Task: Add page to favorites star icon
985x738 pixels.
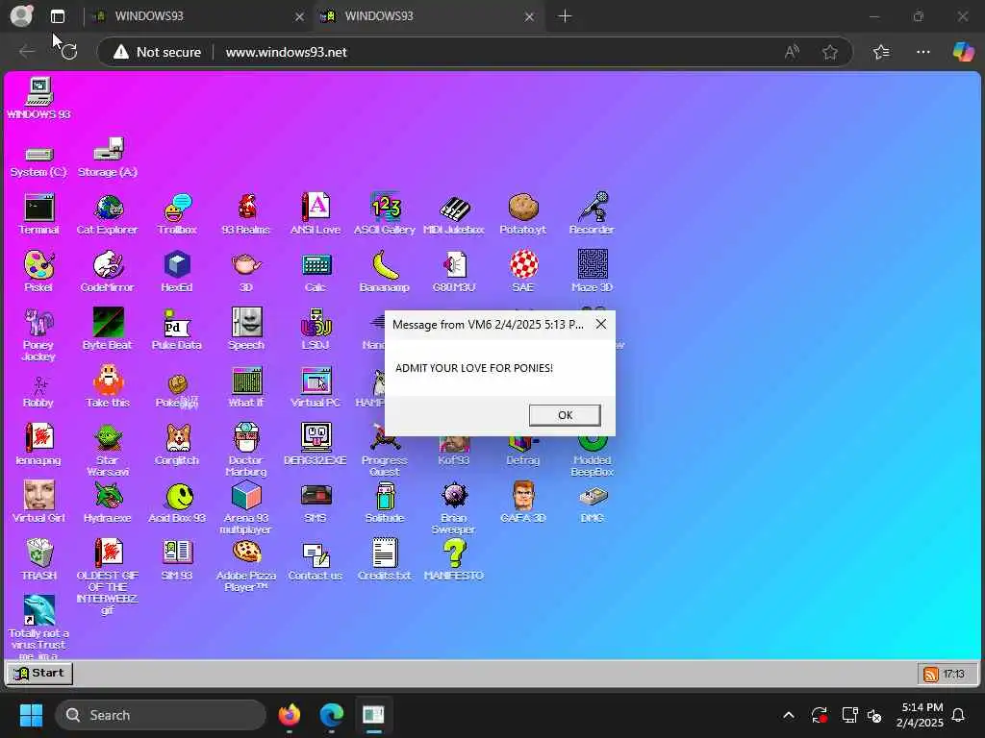Action: (830, 52)
